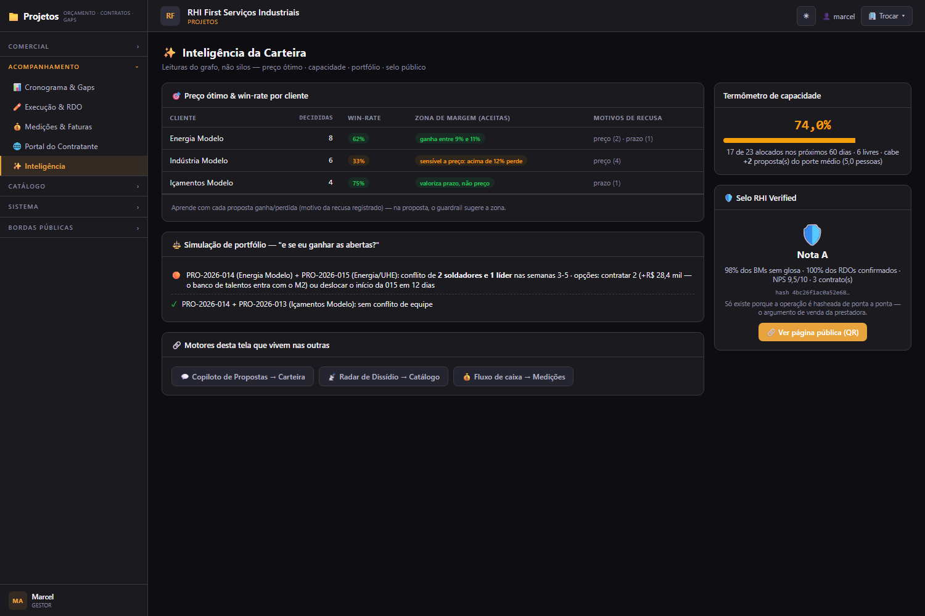This screenshot has height=616, width=925.
Task: Open Fluxo de caixa → Medições
Action: [x=513, y=377]
